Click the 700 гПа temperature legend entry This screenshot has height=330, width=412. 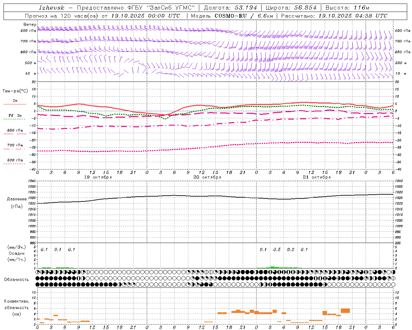pos(15,145)
